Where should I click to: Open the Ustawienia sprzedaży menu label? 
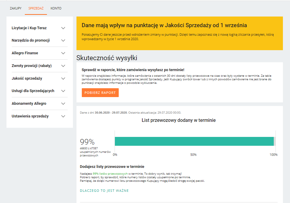(30, 116)
